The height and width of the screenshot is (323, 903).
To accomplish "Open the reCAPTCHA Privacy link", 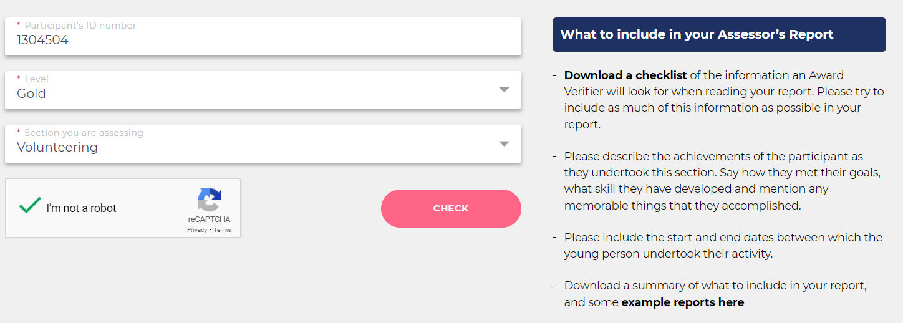I will 197,230.
